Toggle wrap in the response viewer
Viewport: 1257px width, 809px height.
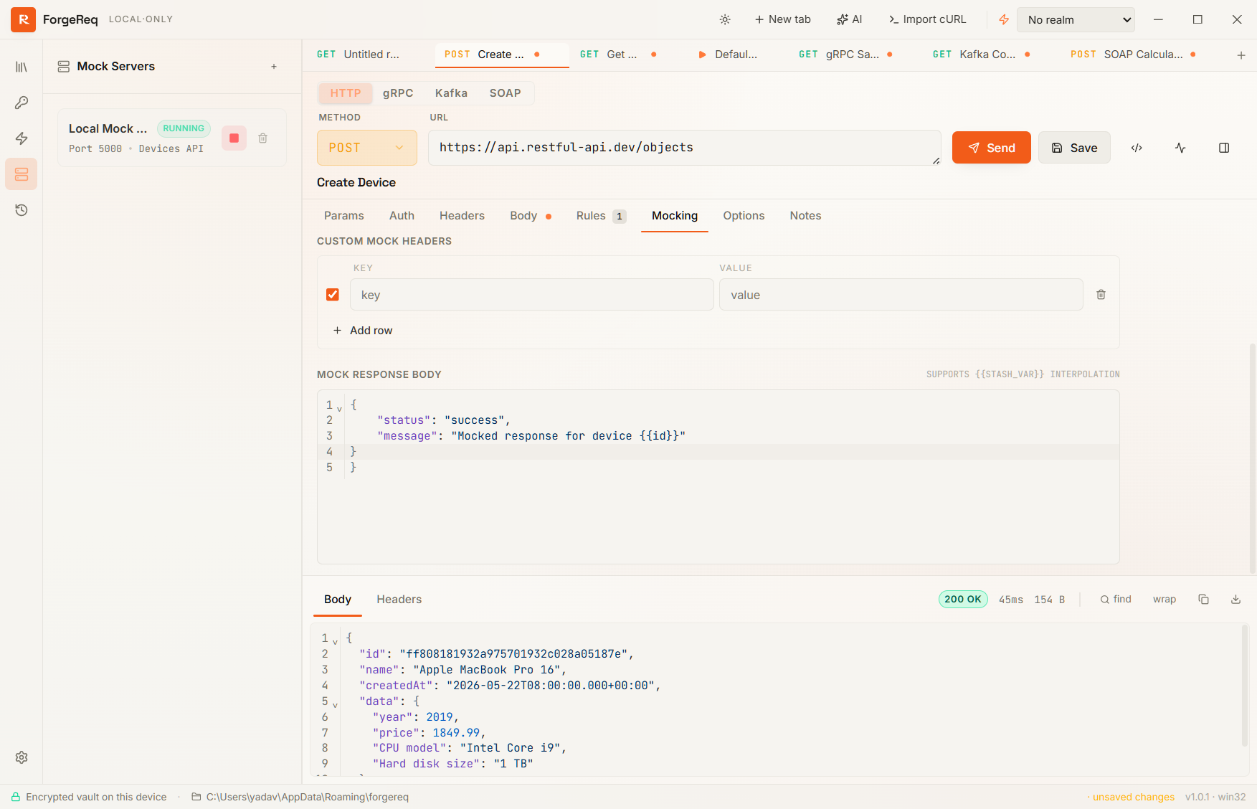(1164, 600)
